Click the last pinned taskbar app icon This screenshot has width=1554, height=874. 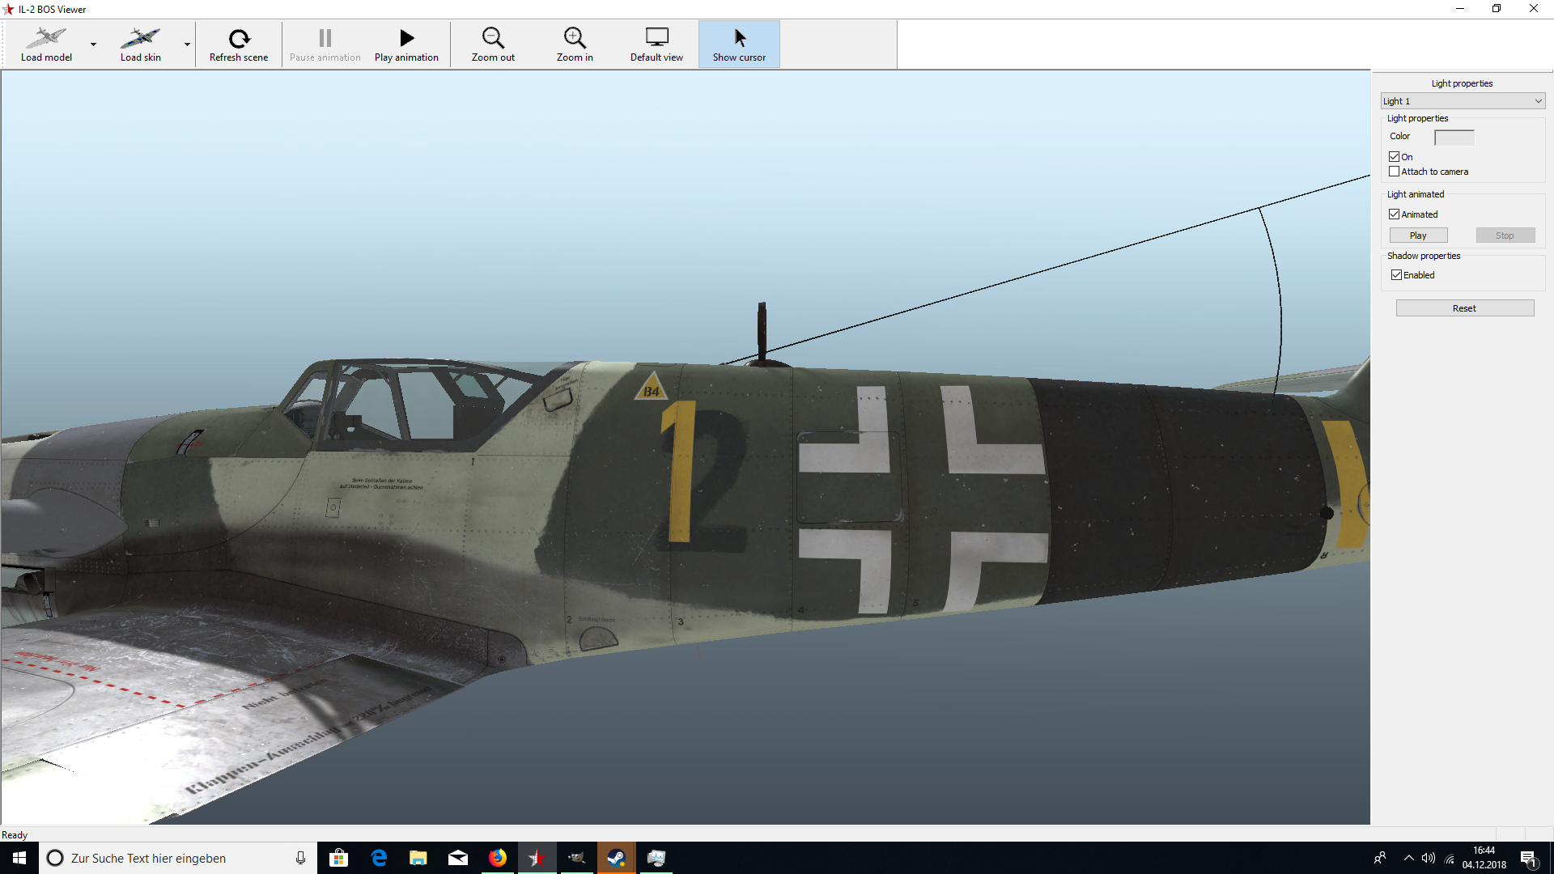656,858
